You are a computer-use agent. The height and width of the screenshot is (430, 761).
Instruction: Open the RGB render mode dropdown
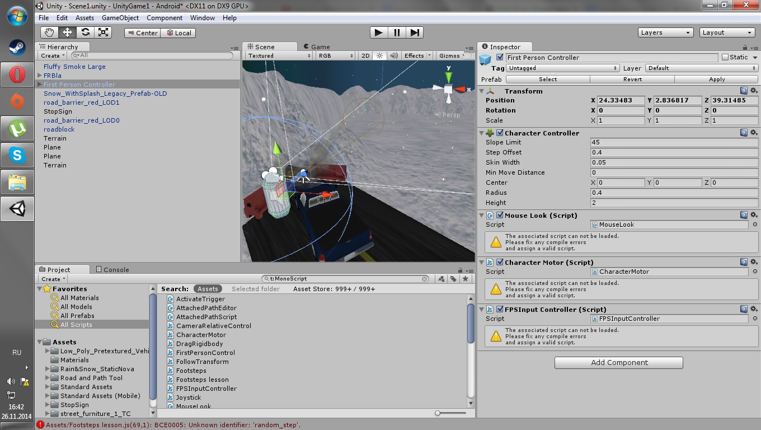point(335,55)
